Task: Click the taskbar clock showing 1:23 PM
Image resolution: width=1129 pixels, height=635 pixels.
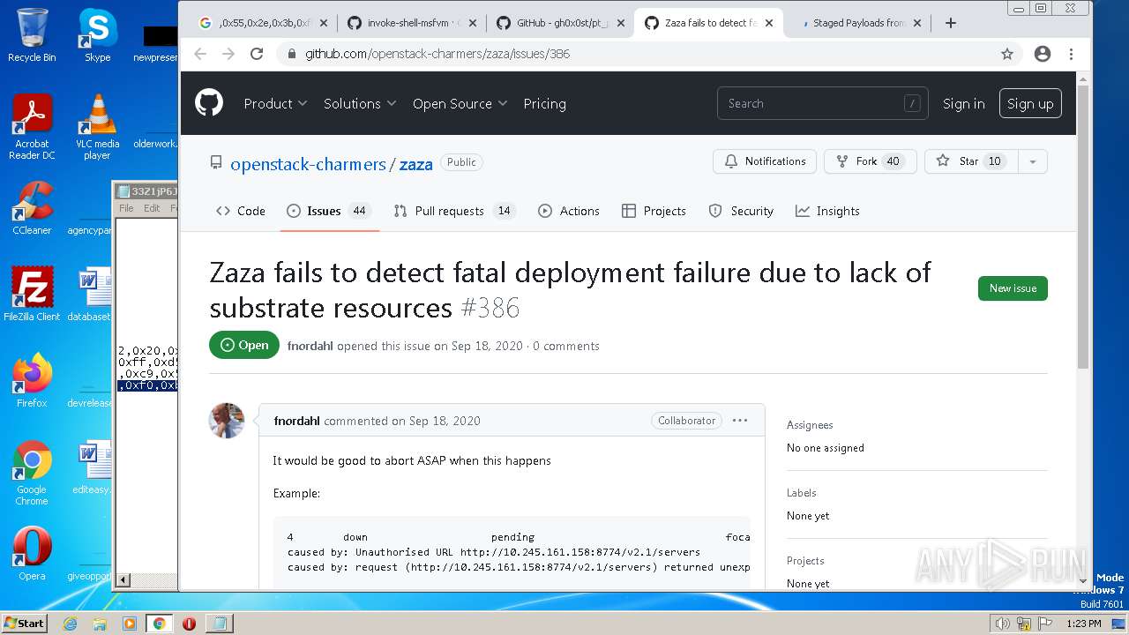Action: pyautogui.click(x=1083, y=624)
